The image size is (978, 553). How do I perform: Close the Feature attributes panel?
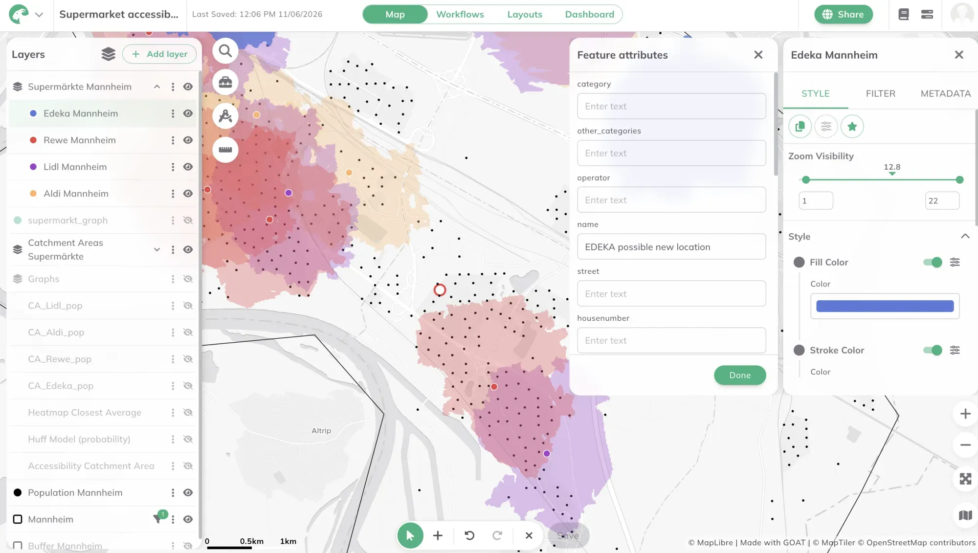[758, 55]
